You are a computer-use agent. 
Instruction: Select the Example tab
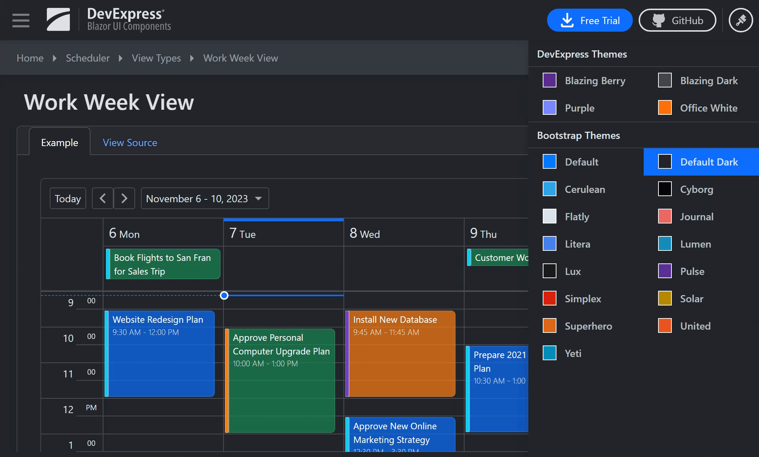coord(59,142)
